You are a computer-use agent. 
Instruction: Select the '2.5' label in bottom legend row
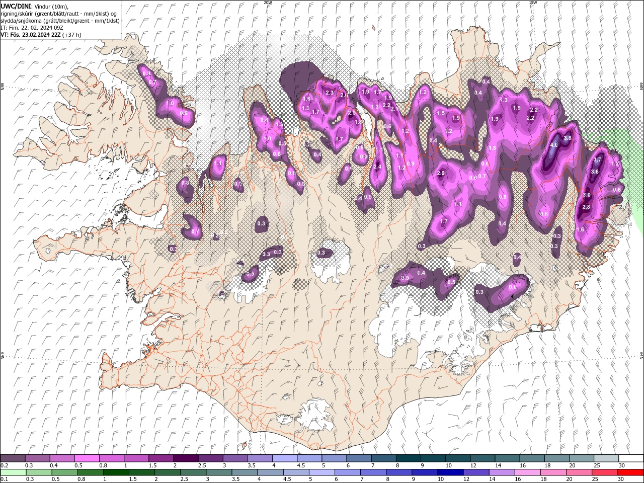(x=184, y=479)
